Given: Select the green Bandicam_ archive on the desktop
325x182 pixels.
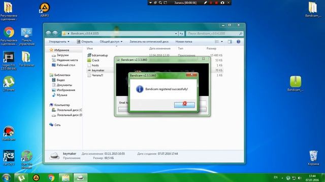Looking at the screenshot, I should (296, 83).
